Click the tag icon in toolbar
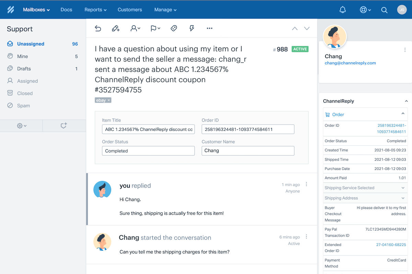Screen dimensions: 412x274 pyautogui.click(x=174, y=28)
